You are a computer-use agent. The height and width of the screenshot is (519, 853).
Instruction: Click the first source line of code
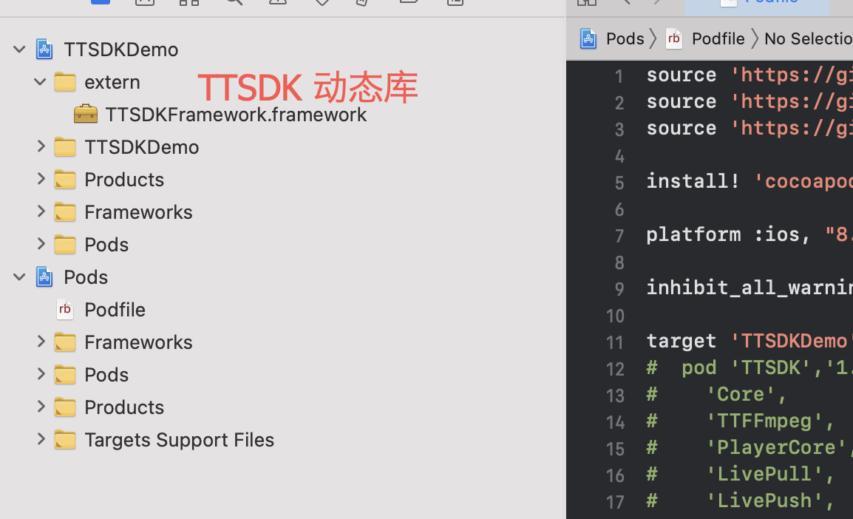749,75
